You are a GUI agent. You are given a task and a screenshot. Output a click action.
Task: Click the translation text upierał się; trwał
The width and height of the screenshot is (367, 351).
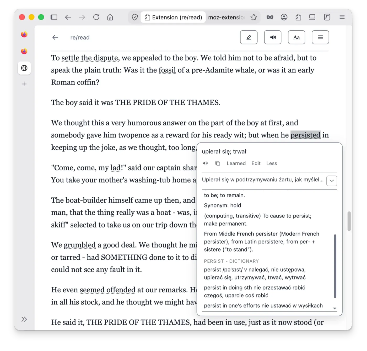click(224, 152)
